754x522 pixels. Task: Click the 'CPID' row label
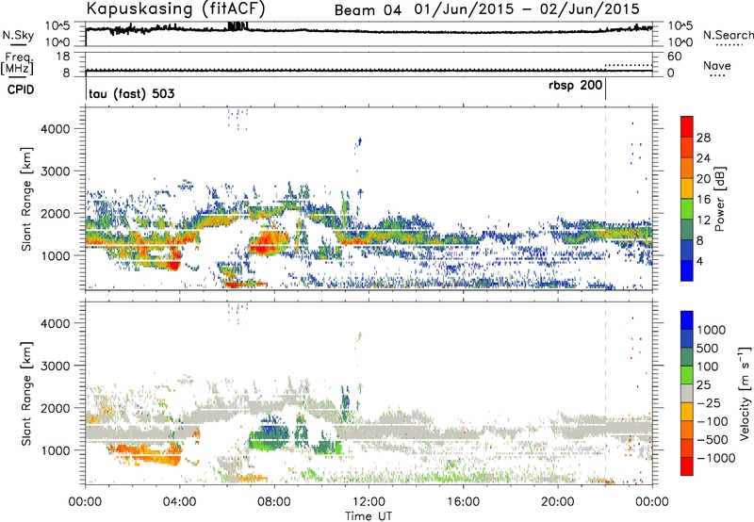pyautogui.click(x=21, y=90)
